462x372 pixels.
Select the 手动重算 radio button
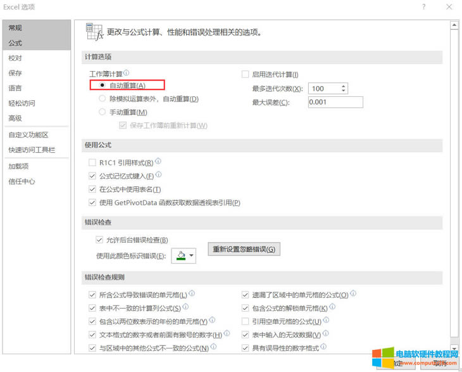tap(103, 112)
